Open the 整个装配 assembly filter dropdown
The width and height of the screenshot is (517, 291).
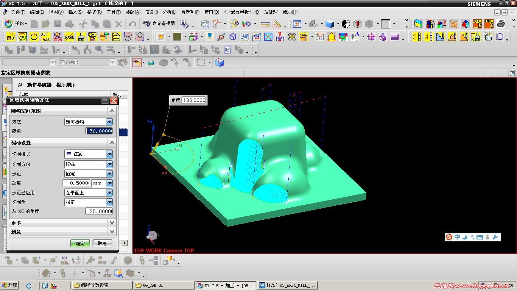pyautogui.click(x=112, y=62)
